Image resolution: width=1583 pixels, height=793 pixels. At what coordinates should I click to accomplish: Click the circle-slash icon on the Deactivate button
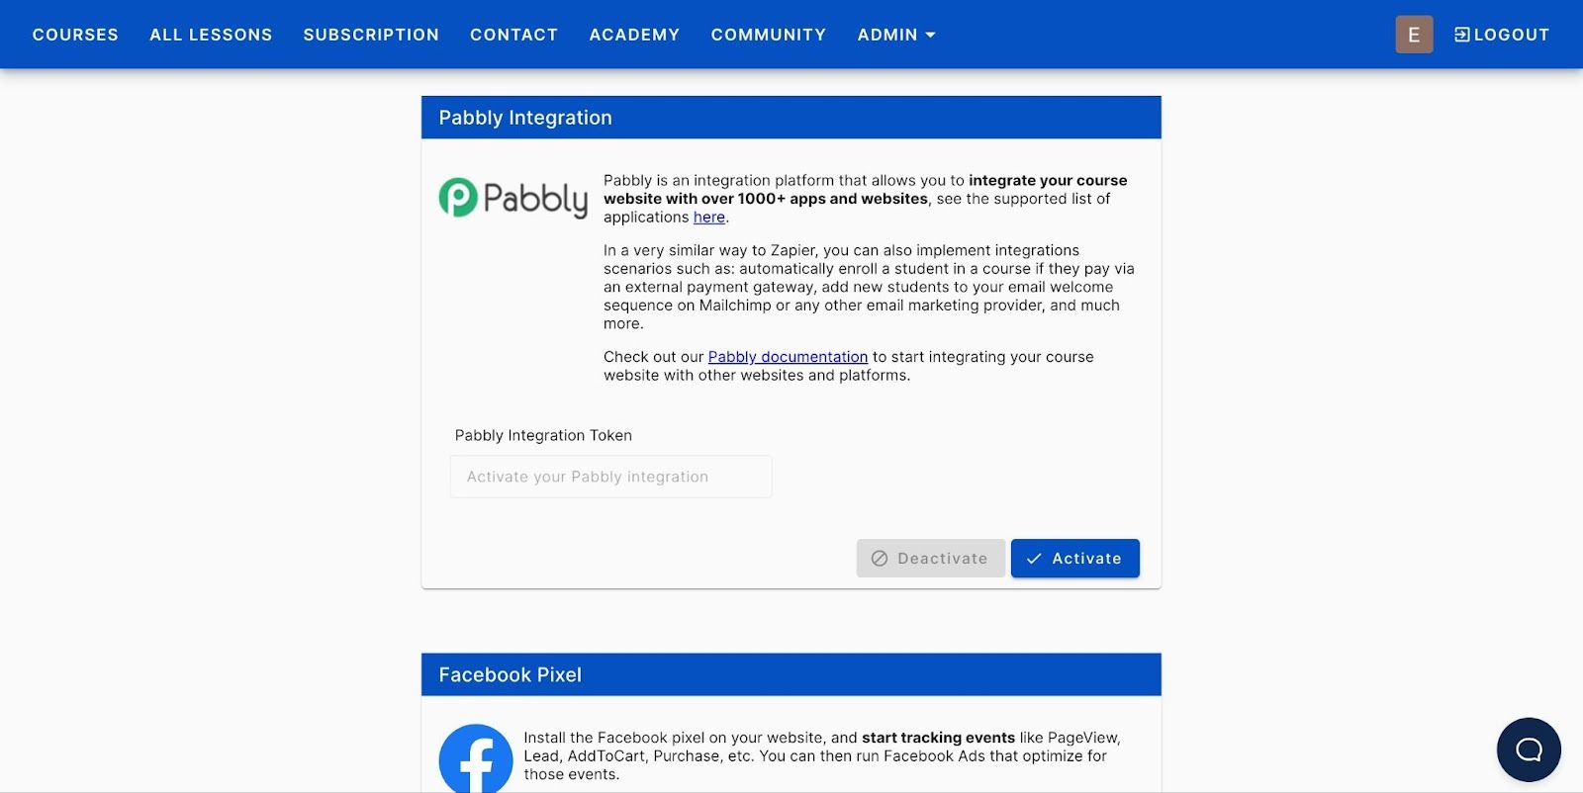click(x=880, y=558)
